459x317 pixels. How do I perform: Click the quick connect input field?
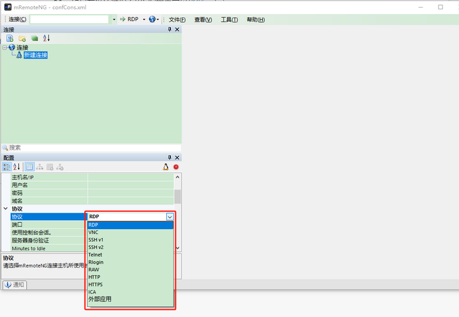tap(69, 19)
